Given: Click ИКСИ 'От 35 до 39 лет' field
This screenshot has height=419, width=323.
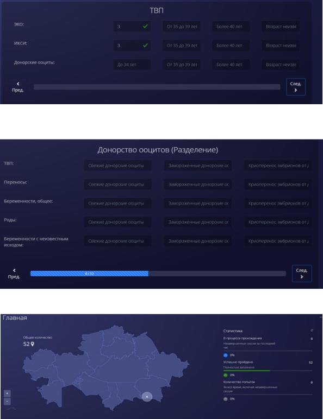Looking at the screenshot, I should 182,46.
